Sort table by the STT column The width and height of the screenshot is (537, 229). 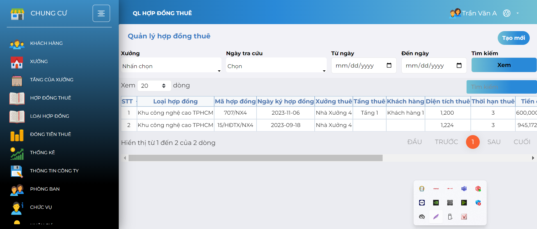[129, 101]
